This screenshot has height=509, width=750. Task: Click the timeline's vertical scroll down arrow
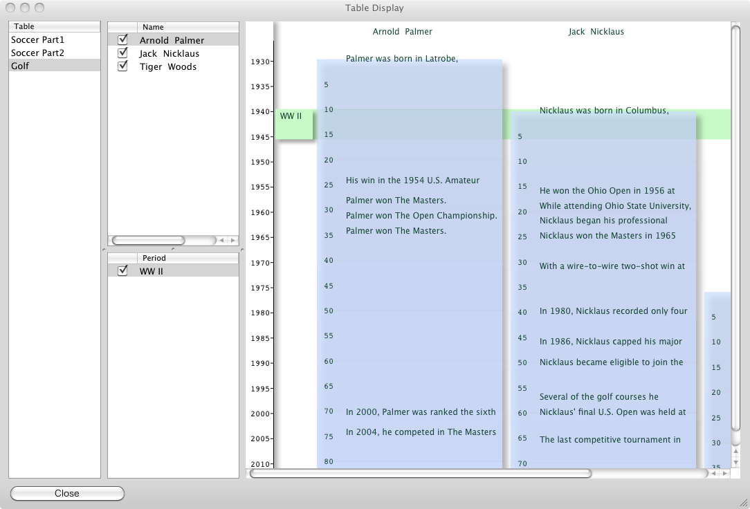736,462
